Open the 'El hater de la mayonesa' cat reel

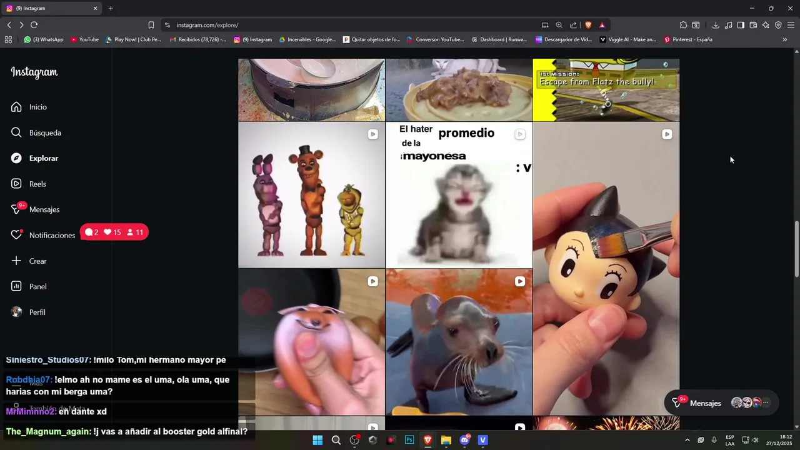click(x=459, y=195)
